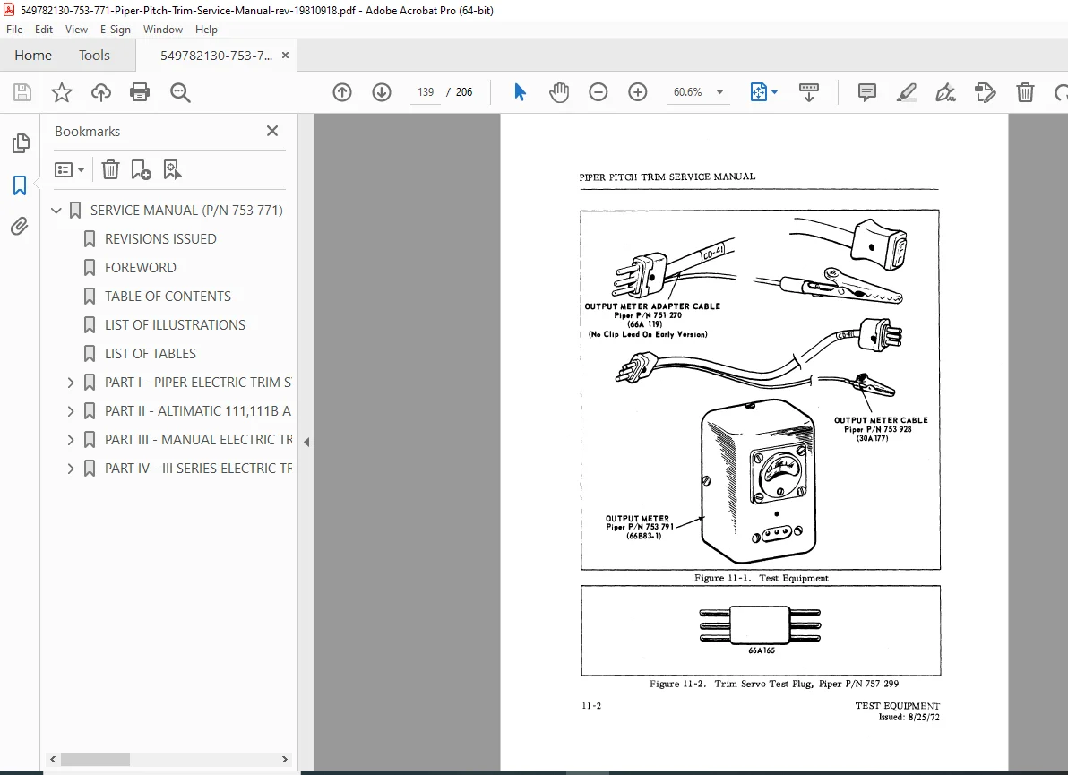Open TABLE OF CONTENTS bookmark

tap(168, 297)
